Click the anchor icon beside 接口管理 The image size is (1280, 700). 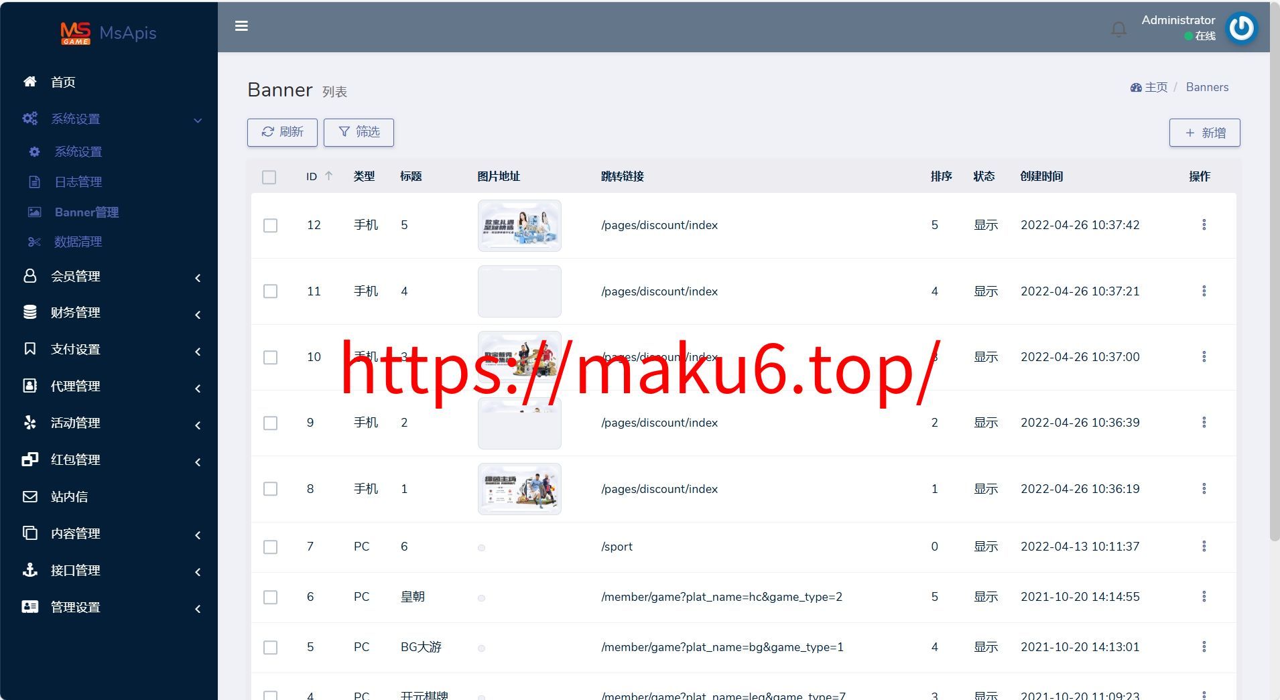[x=29, y=570]
